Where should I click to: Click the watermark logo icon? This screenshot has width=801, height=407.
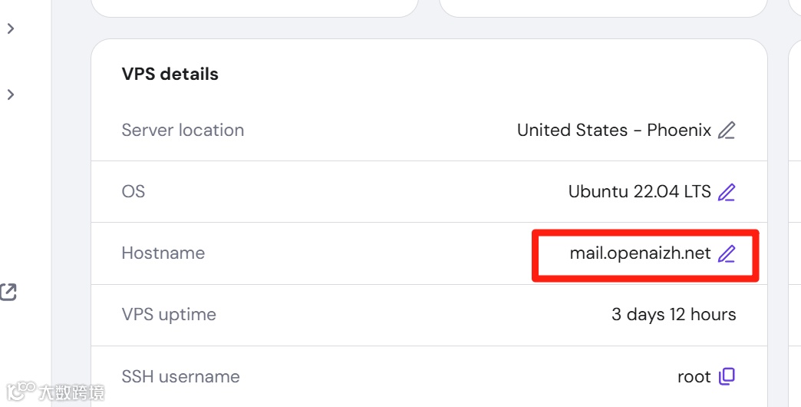(19, 391)
